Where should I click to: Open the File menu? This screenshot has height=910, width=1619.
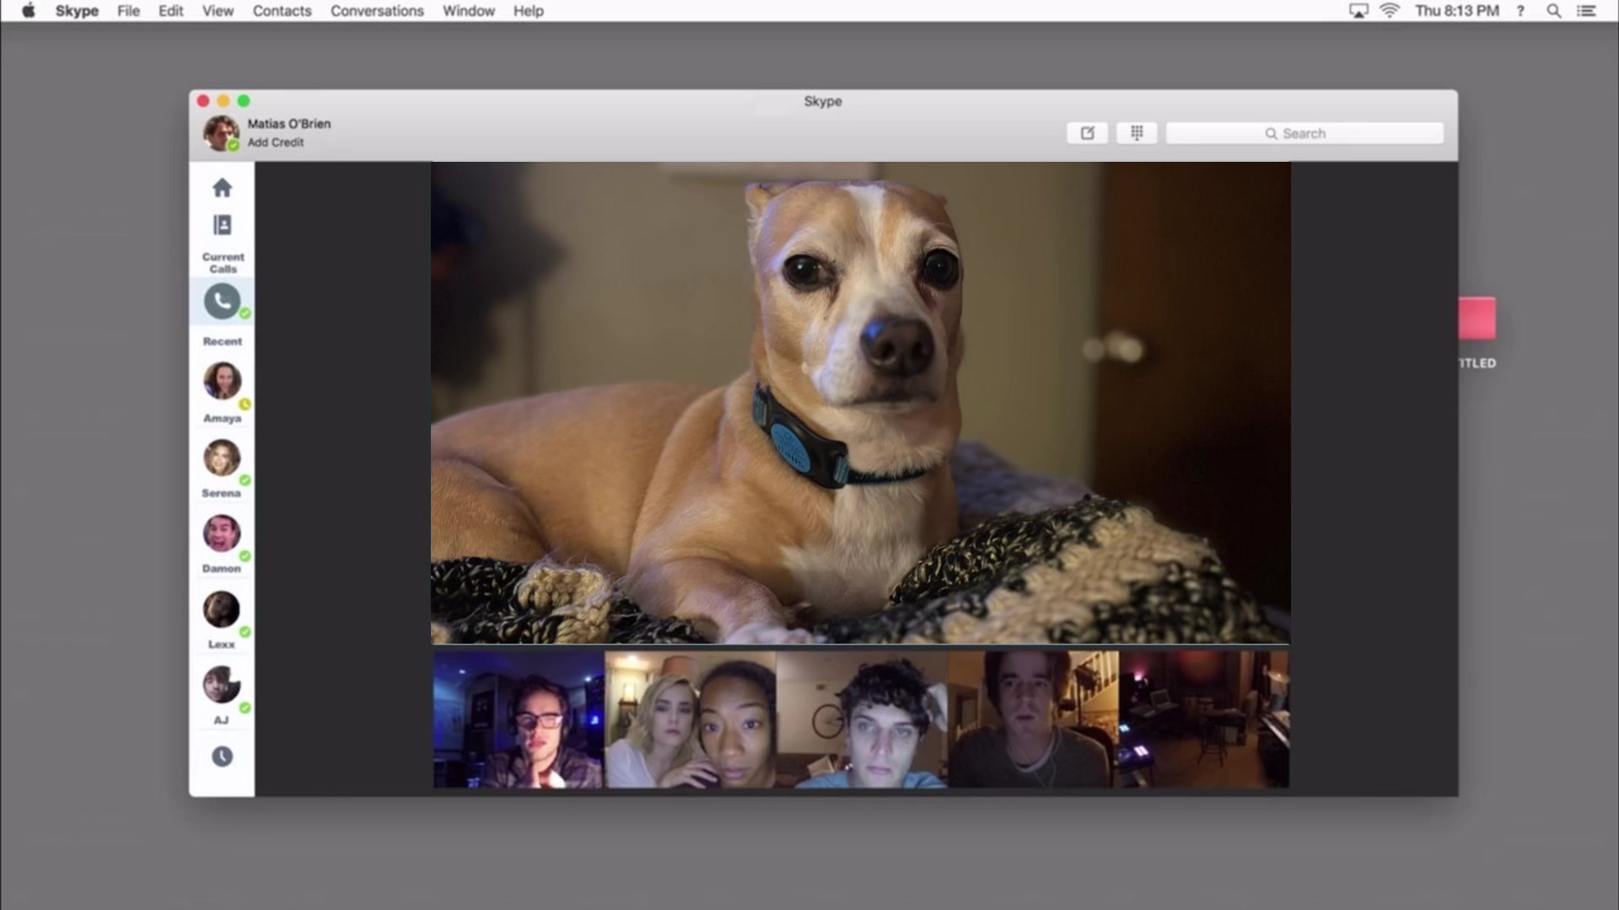pyautogui.click(x=128, y=11)
